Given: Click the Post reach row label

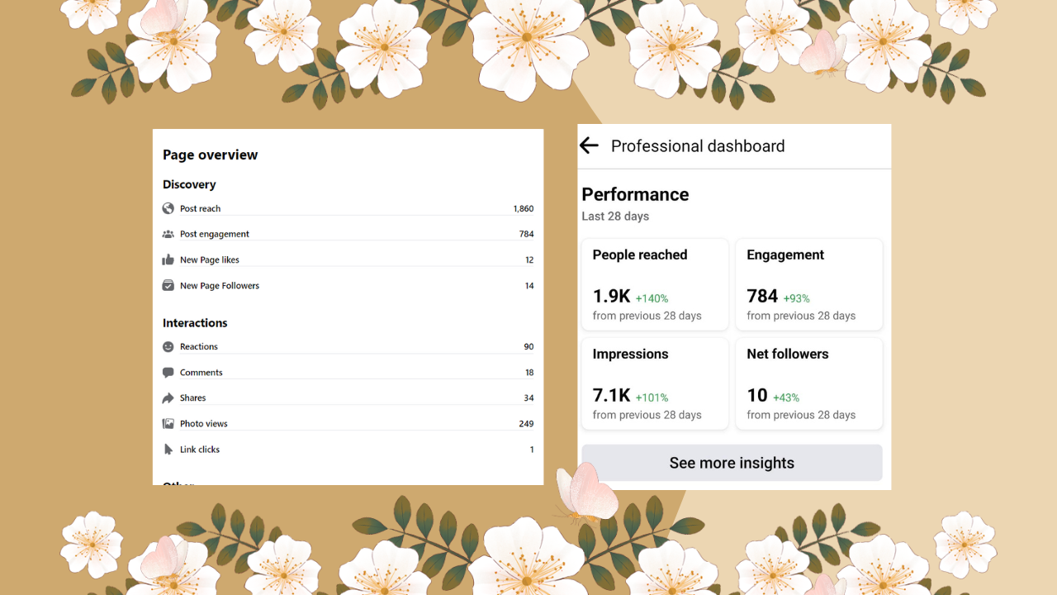Looking at the screenshot, I should [201, 209].
